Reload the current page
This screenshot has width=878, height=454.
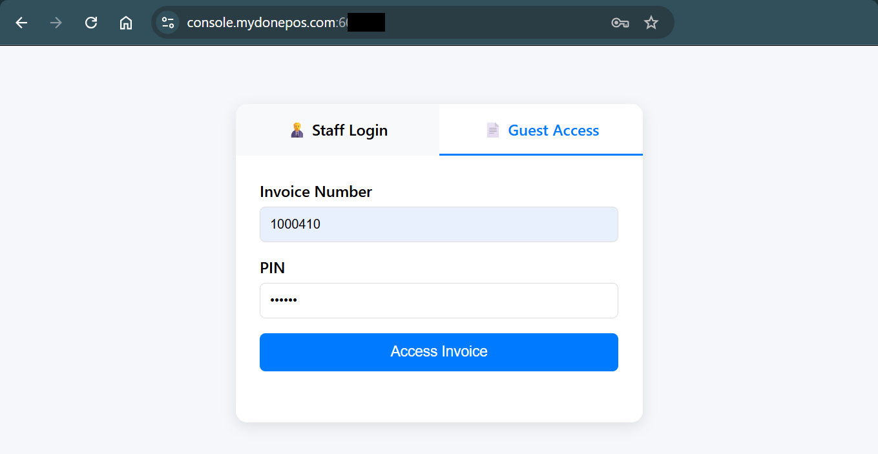tap(91, 23)
